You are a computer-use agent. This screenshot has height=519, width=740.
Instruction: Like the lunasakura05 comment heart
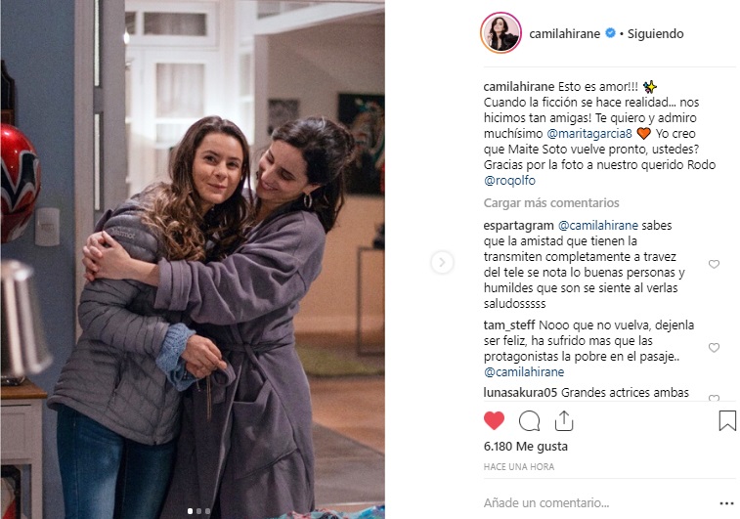tap(714, 398)
